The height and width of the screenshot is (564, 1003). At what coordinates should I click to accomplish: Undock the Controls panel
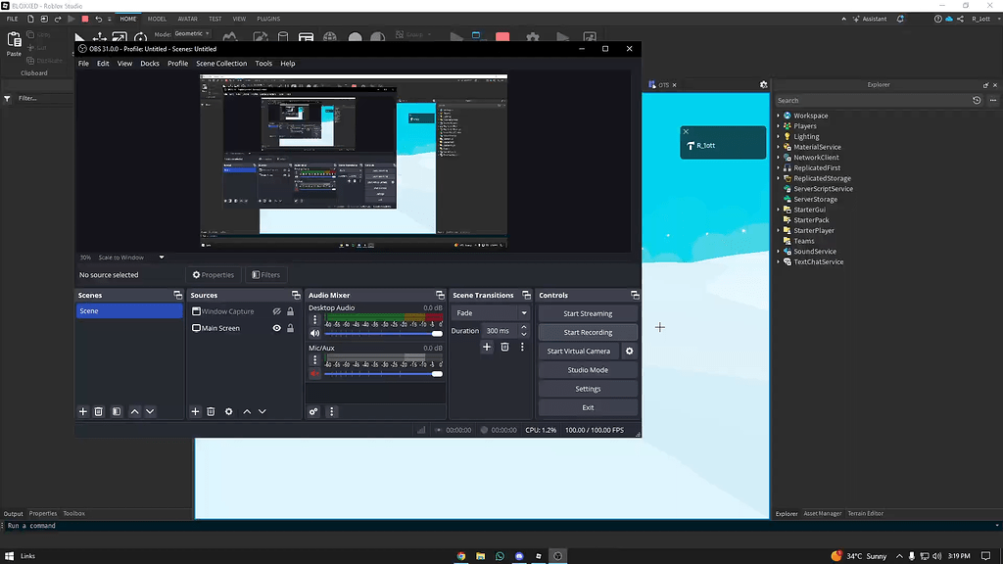[635, 295]
